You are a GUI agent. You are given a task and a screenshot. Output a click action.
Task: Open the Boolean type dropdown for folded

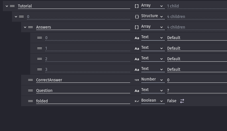(153, 101)
